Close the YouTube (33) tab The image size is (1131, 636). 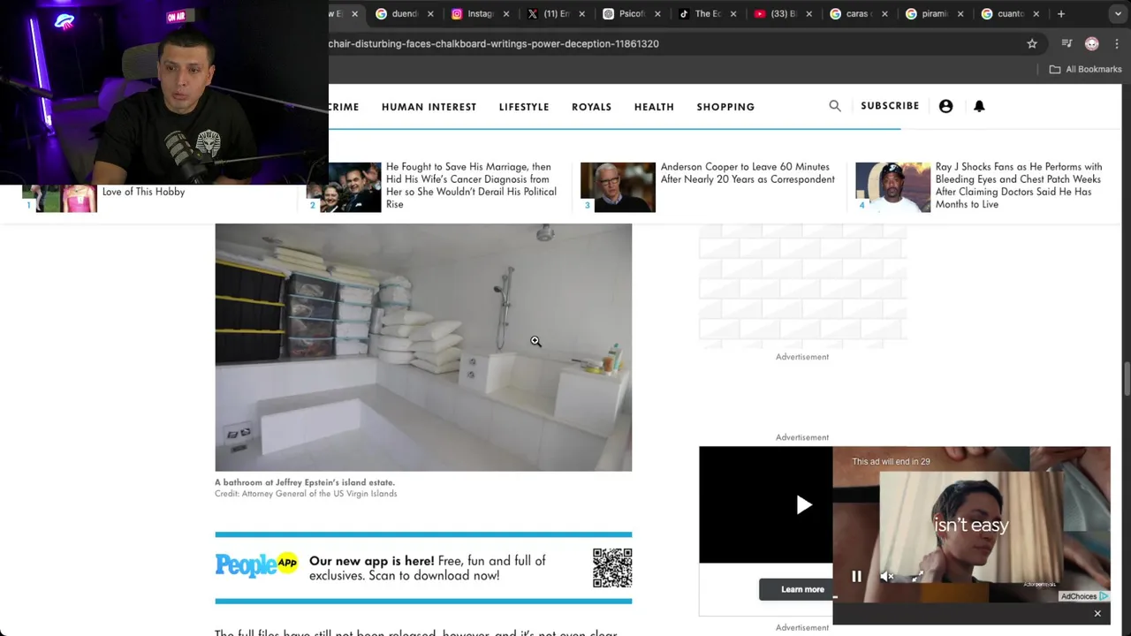point(809,14)
